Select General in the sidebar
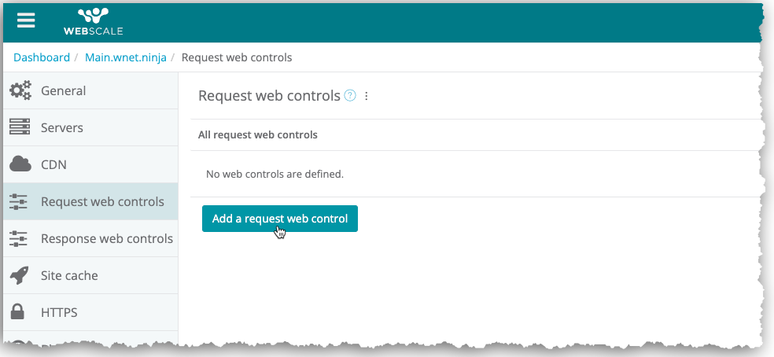 click(x=64, y=90)
